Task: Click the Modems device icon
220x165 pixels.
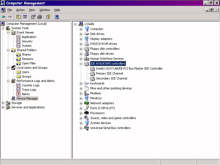Action: point(87,93)
